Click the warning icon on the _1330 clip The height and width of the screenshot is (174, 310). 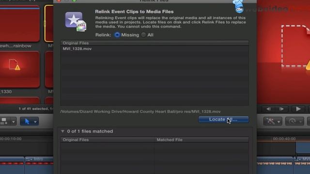tap(17, 68)
